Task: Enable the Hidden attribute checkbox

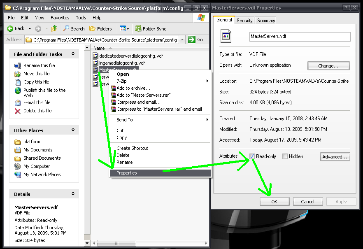Action: [285, 156]
